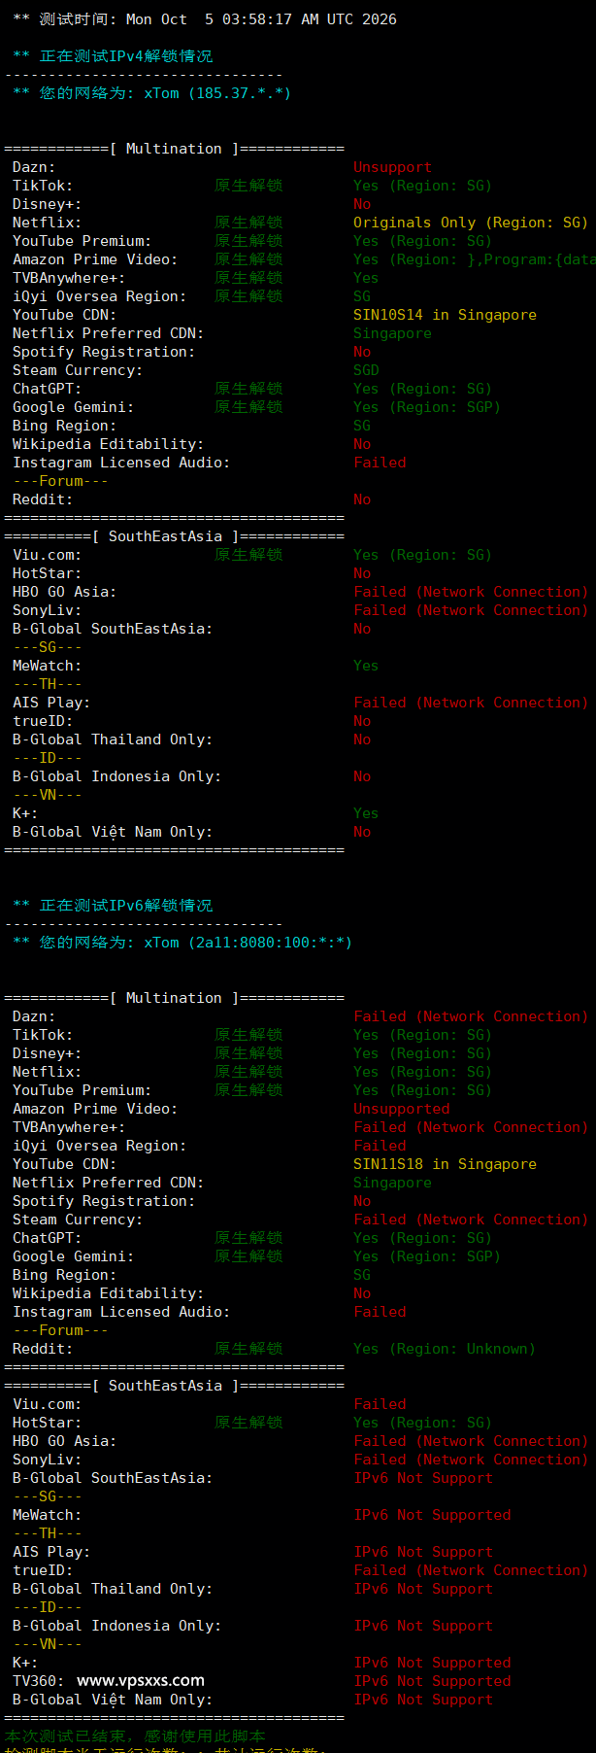Select the xTom 2a11:8080:100 IPv6 address text
The height and width of the screenshot is (1753, 596).
click(x=248, y=943)
